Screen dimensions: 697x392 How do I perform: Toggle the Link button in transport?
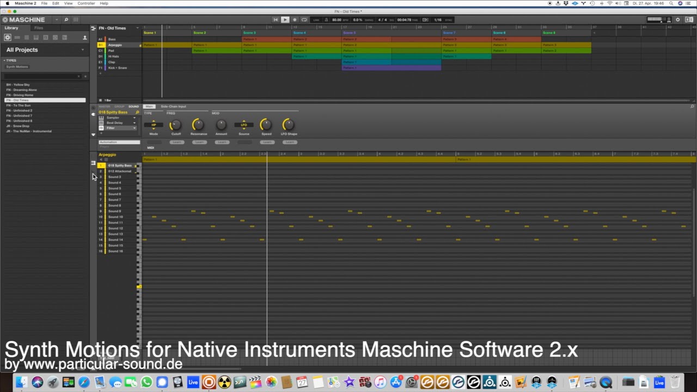click(316, 20)
